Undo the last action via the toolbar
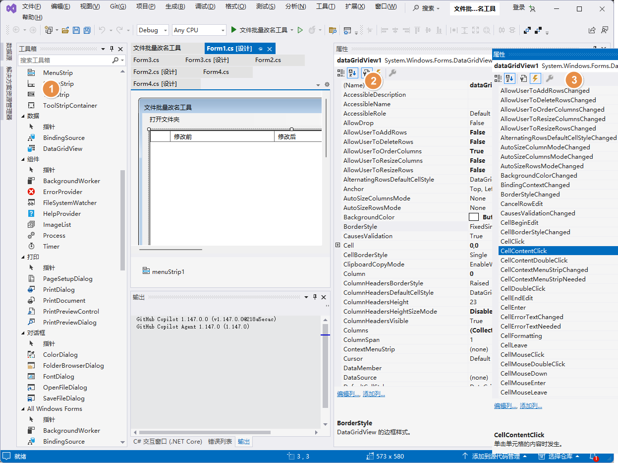 (x=102, y=30)
